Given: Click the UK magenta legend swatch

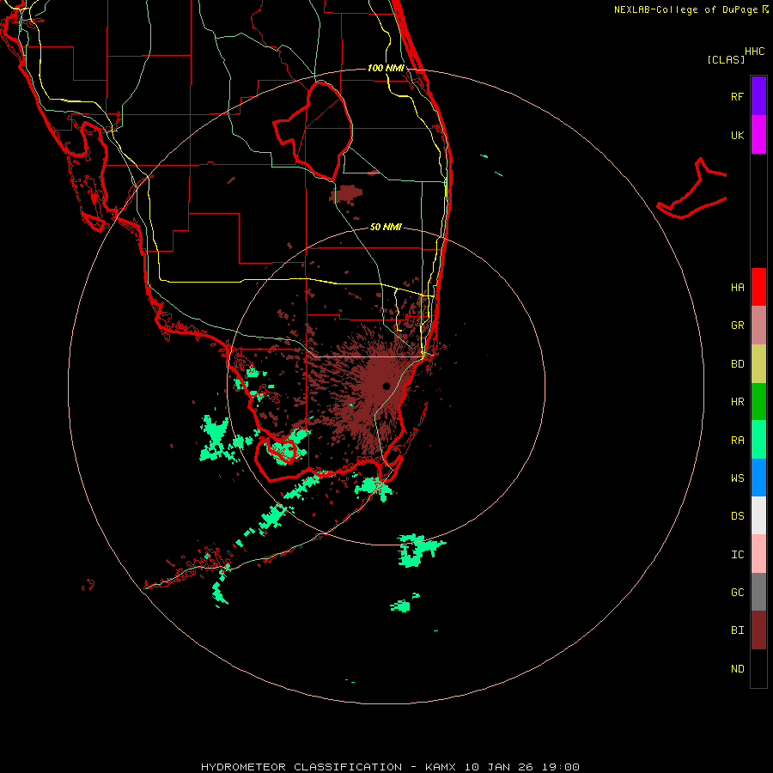Looking at the screenshot, I should click(x=758, y=135).
